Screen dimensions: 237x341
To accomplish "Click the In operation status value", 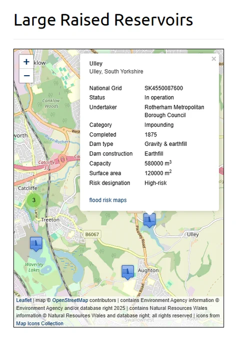I will pyautogui.click(x=159, y=97).
